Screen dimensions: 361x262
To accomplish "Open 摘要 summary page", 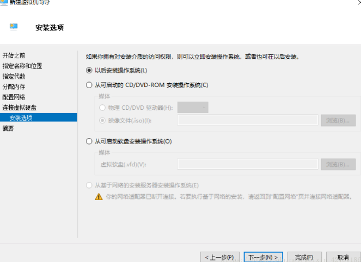I will 8,128.
